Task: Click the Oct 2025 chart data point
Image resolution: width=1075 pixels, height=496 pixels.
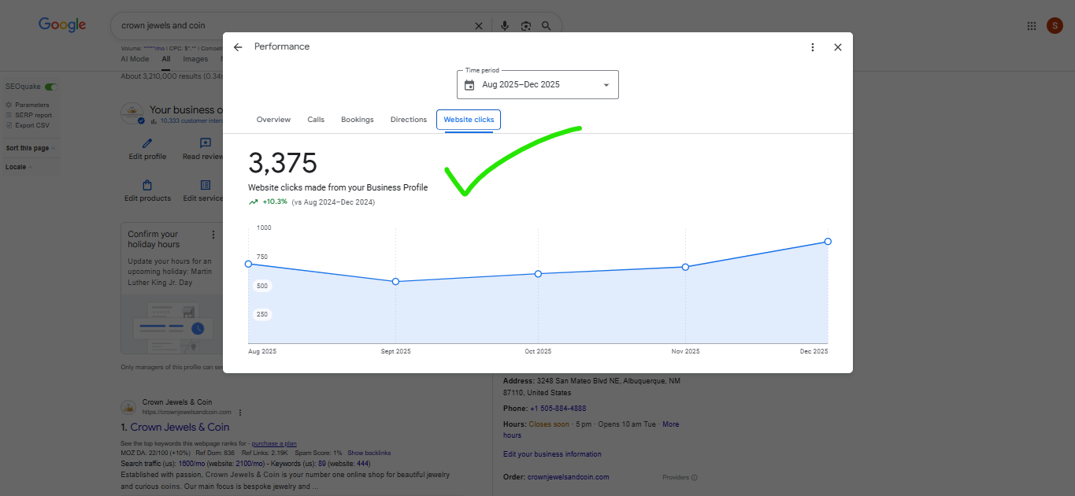Action: coord(538,273)
